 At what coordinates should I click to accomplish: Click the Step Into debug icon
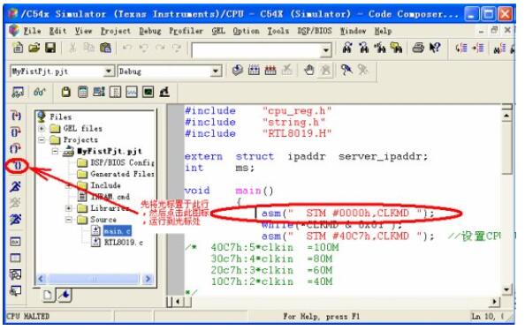tap(16, 116)
